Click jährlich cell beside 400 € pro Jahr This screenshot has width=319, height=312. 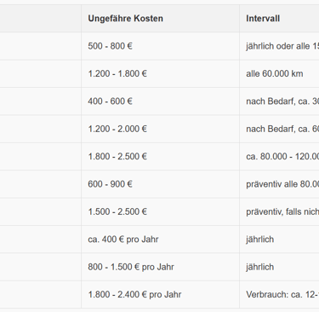279,240
